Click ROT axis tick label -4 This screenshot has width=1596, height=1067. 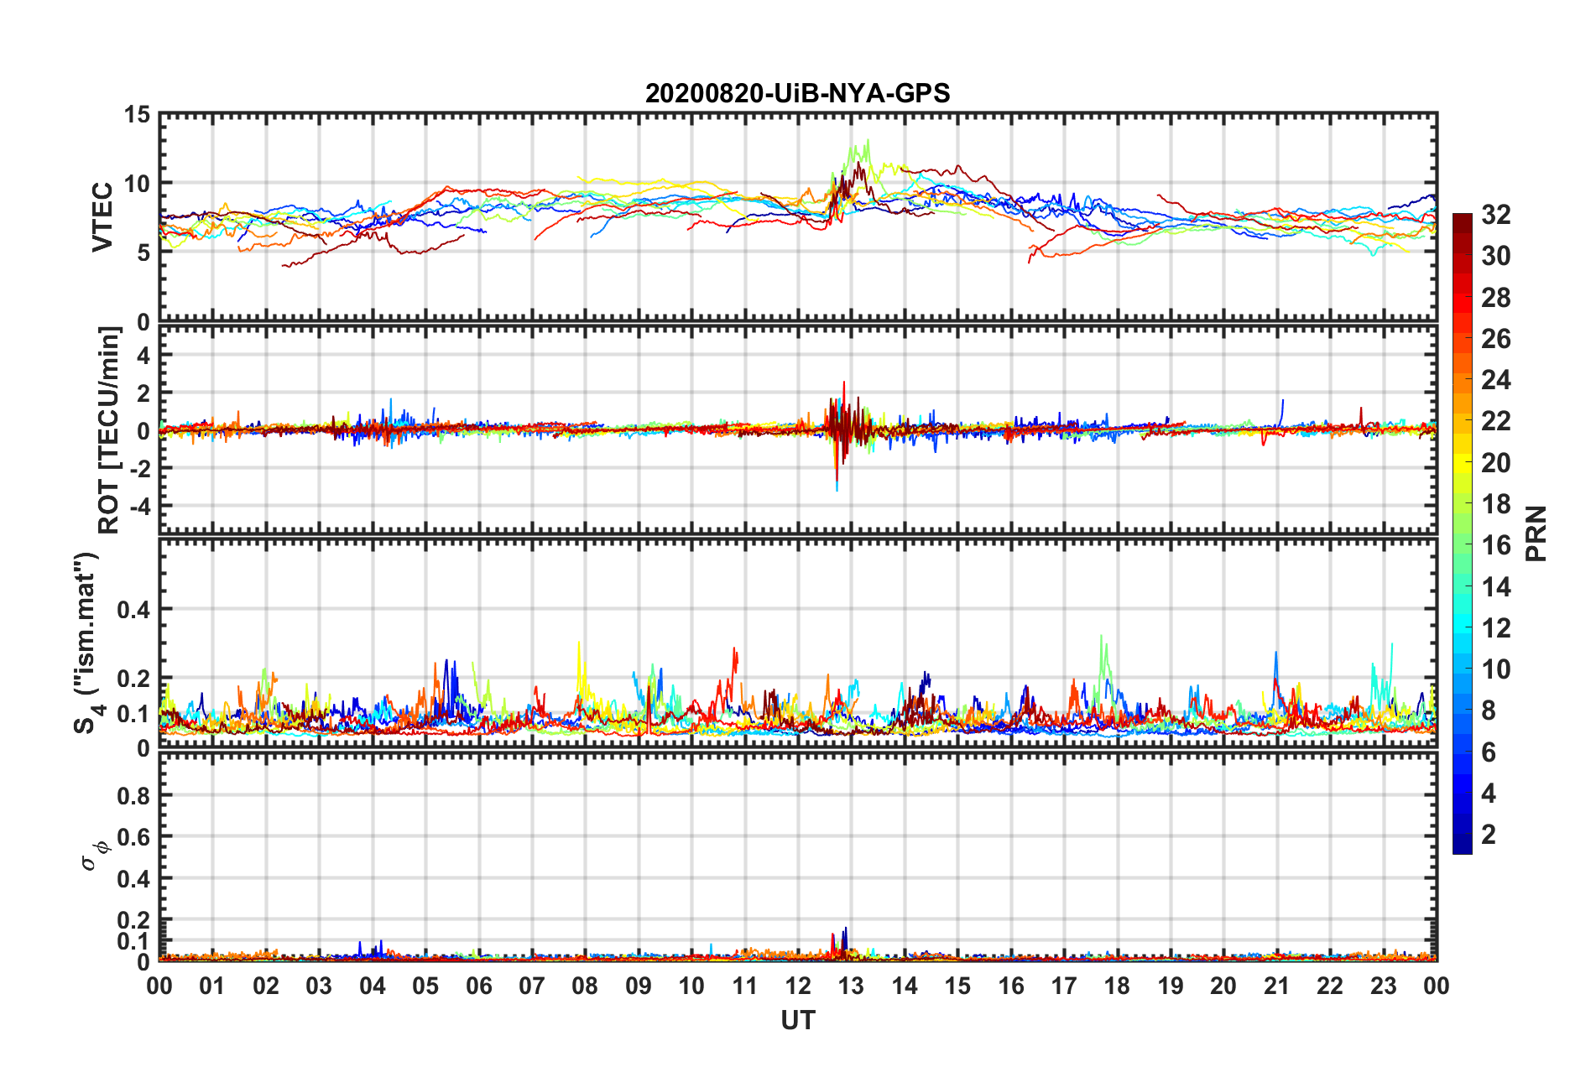[x=139, y=506]
